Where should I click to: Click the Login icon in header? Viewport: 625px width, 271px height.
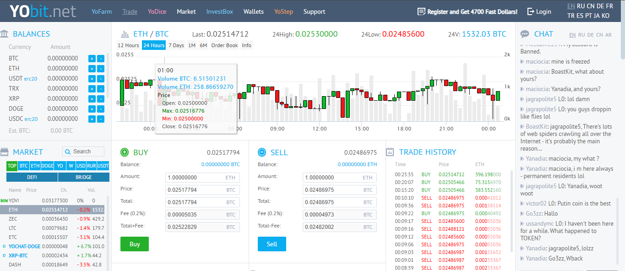(x=531, y=11)
